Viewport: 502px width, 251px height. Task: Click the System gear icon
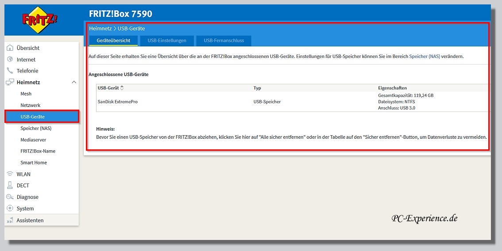(x=10, y=209)
